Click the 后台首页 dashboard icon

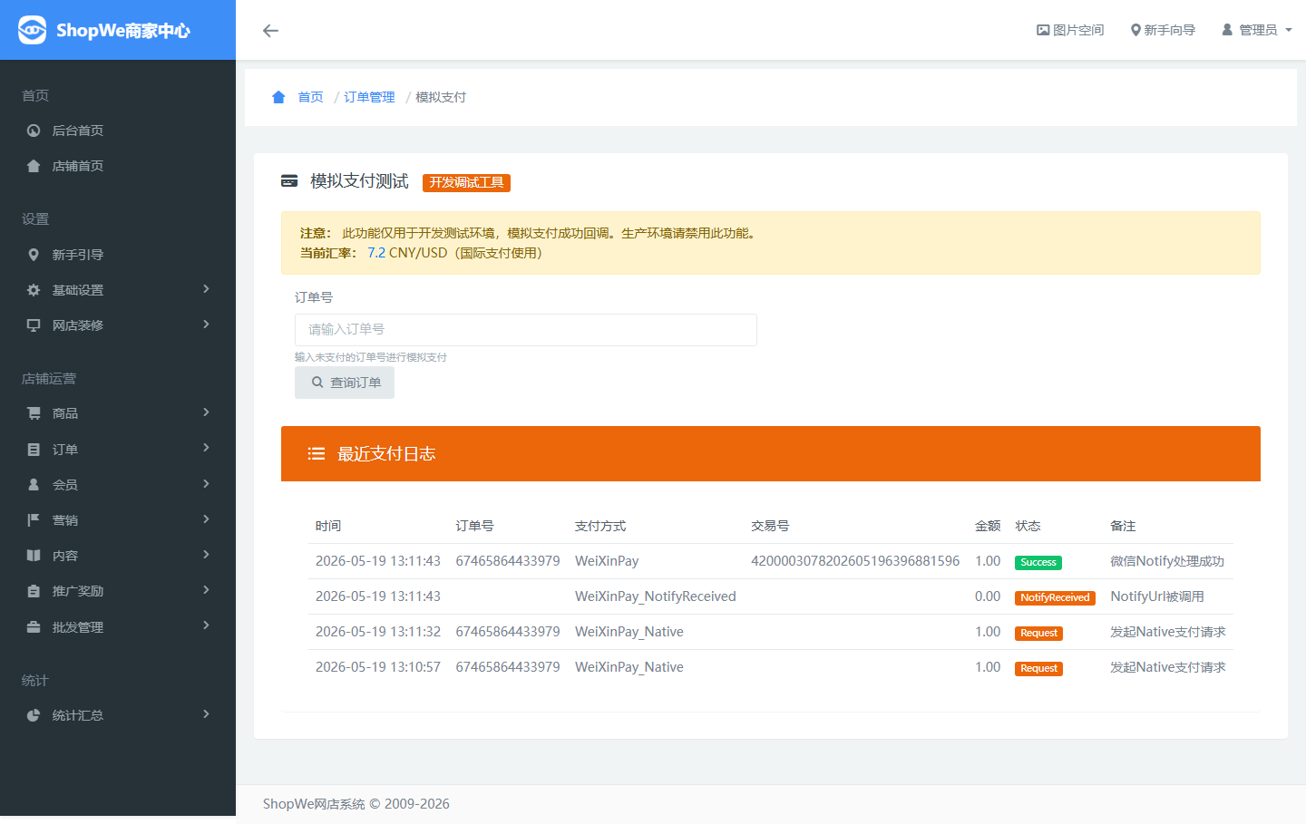pos(34,131)
